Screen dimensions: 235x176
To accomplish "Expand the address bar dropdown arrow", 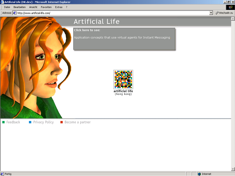I will 211,13.
